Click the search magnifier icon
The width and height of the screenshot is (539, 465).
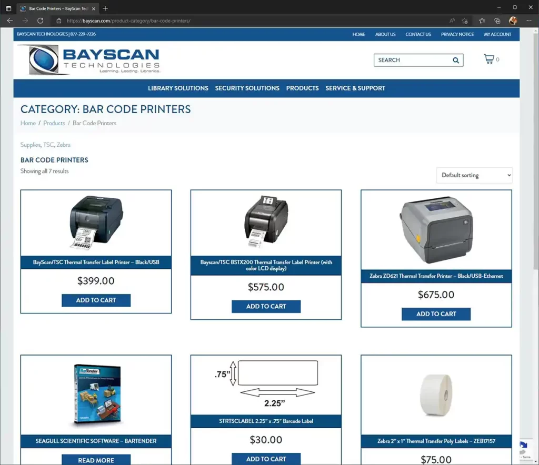[456, 60]
